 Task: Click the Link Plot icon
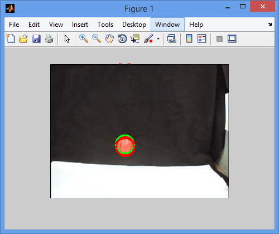(x=172, y=39)
